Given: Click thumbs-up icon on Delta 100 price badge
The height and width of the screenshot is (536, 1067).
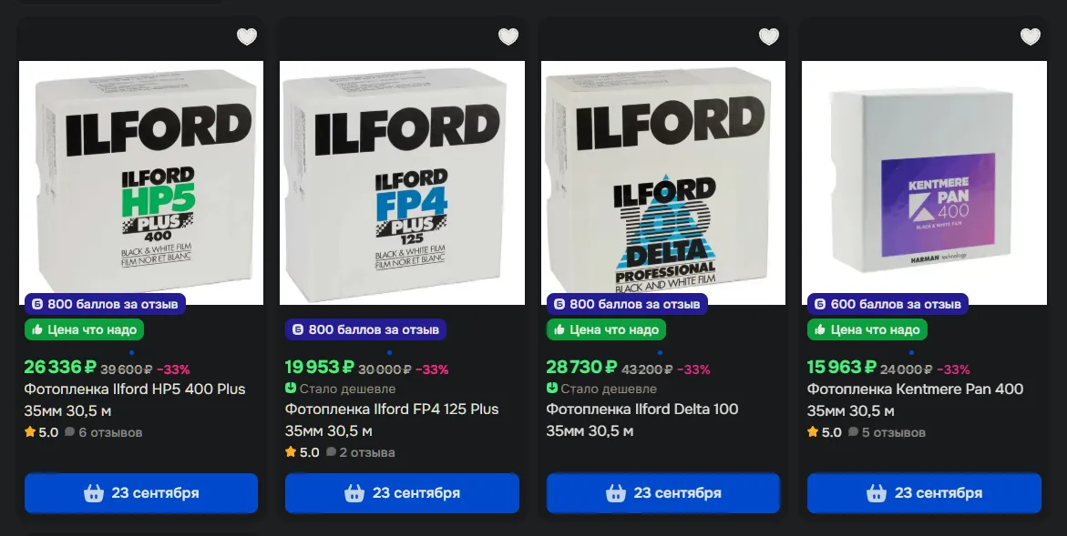Looking at the screenshot, I should (x=559, y=329).
